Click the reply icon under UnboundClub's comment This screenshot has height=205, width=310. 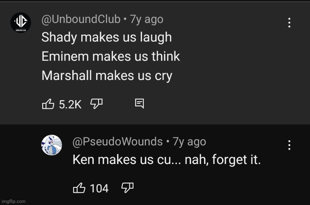click(140, 105)
